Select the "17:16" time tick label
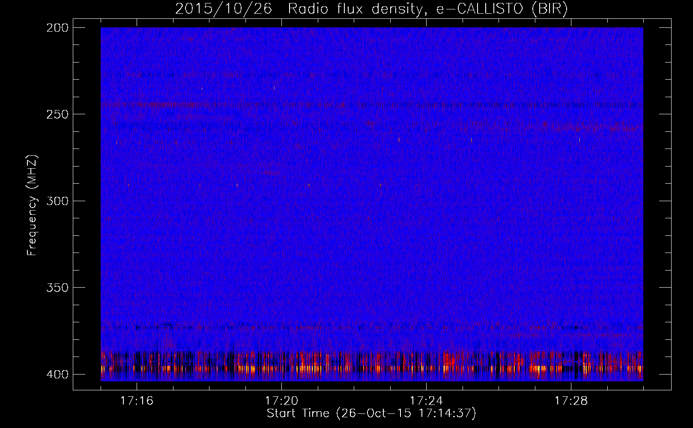 pos(137,401)
